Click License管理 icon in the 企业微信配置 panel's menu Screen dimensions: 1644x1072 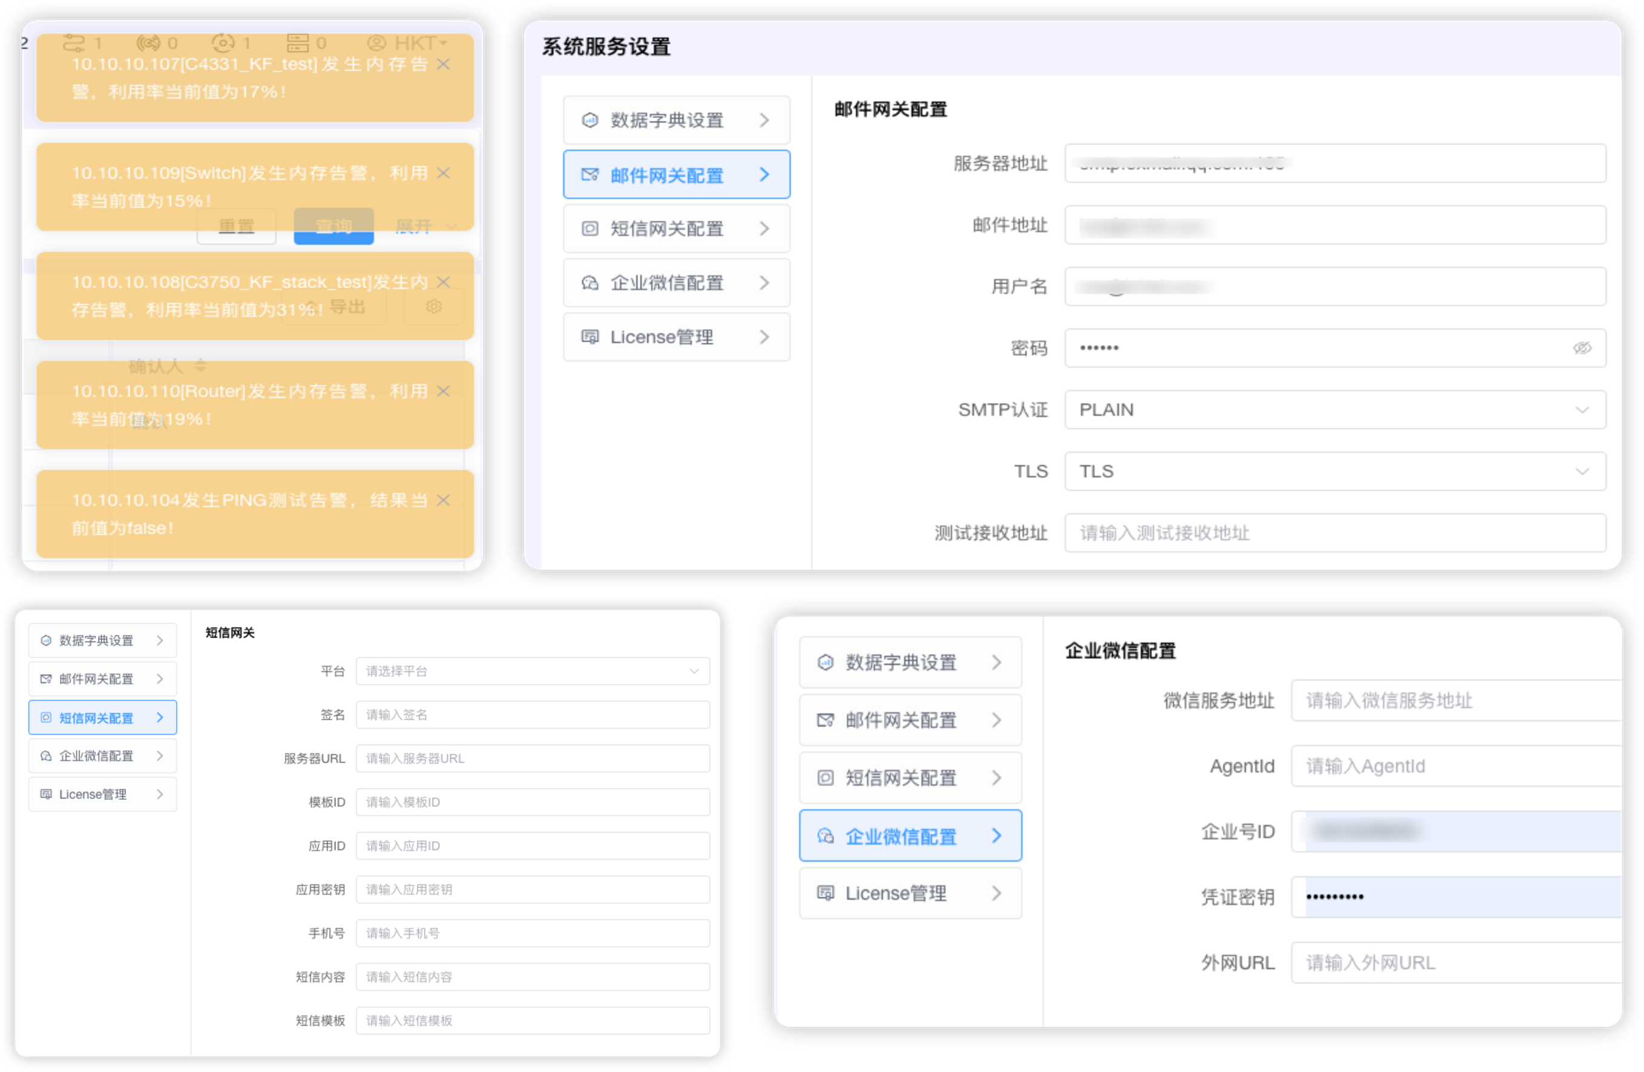click(x=825, y=893)
